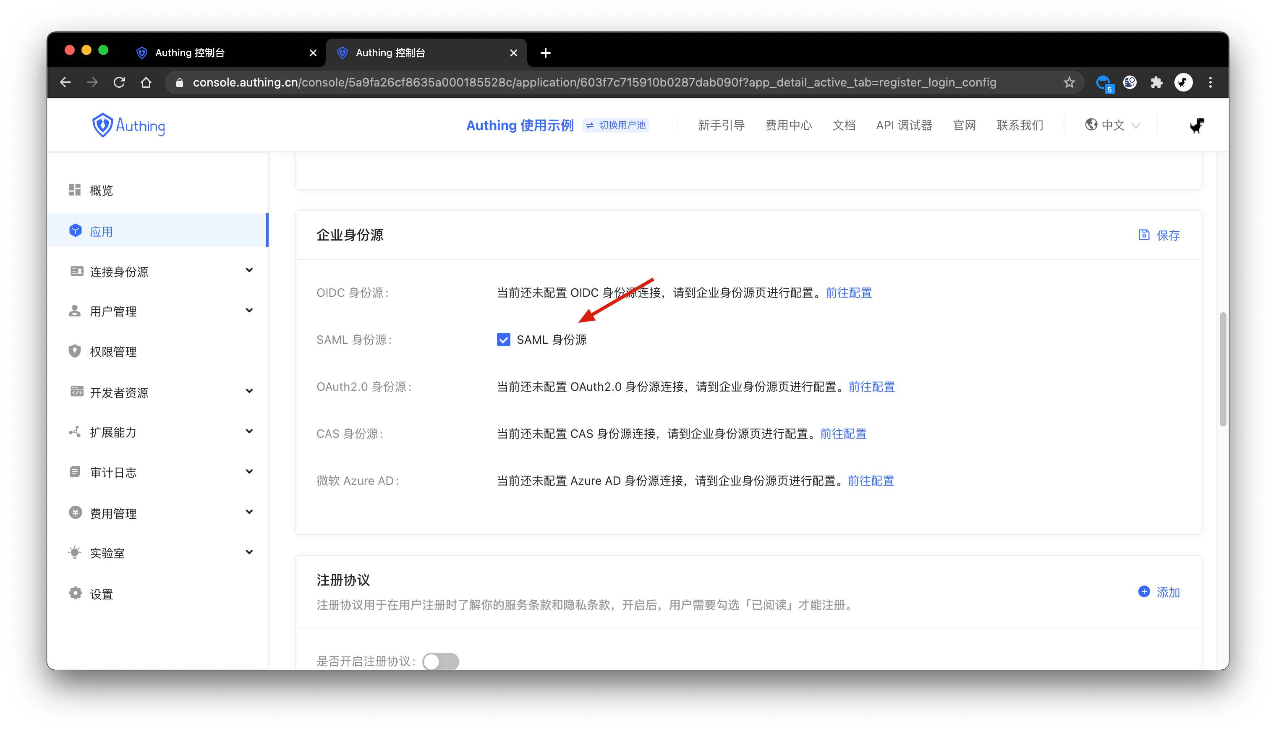Click the browser reload icon

coord(119,82)
